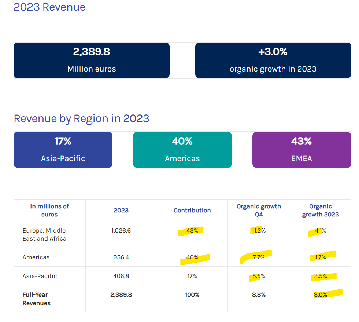The width and height of the screenshot is (359, 322).
Task: Click the +3.0% organic growth card
Action: coord(273,61)
